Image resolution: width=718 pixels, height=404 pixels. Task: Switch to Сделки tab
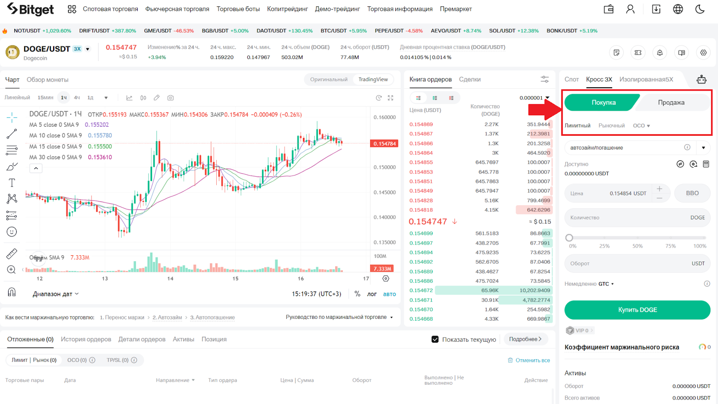pos(470,79)
